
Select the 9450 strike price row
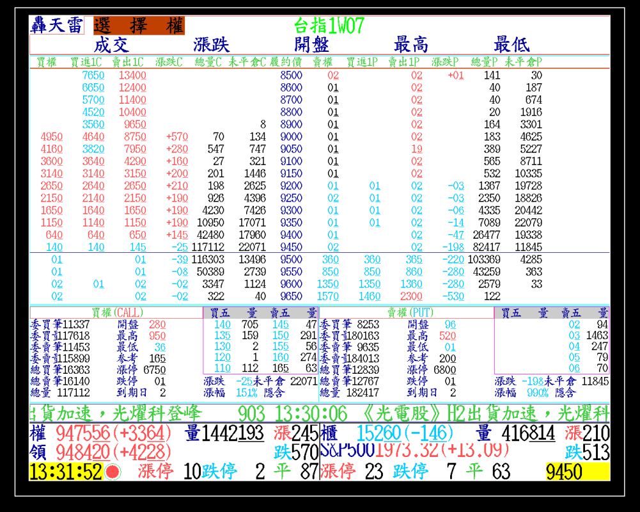[x=292, y=247]
